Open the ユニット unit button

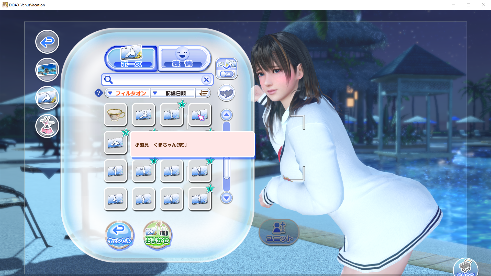(279, 232)
